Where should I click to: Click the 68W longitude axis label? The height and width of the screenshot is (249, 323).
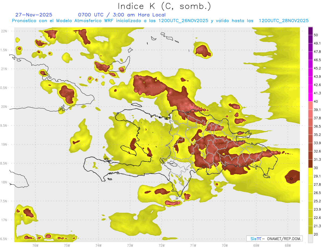(x=287, y=245)
